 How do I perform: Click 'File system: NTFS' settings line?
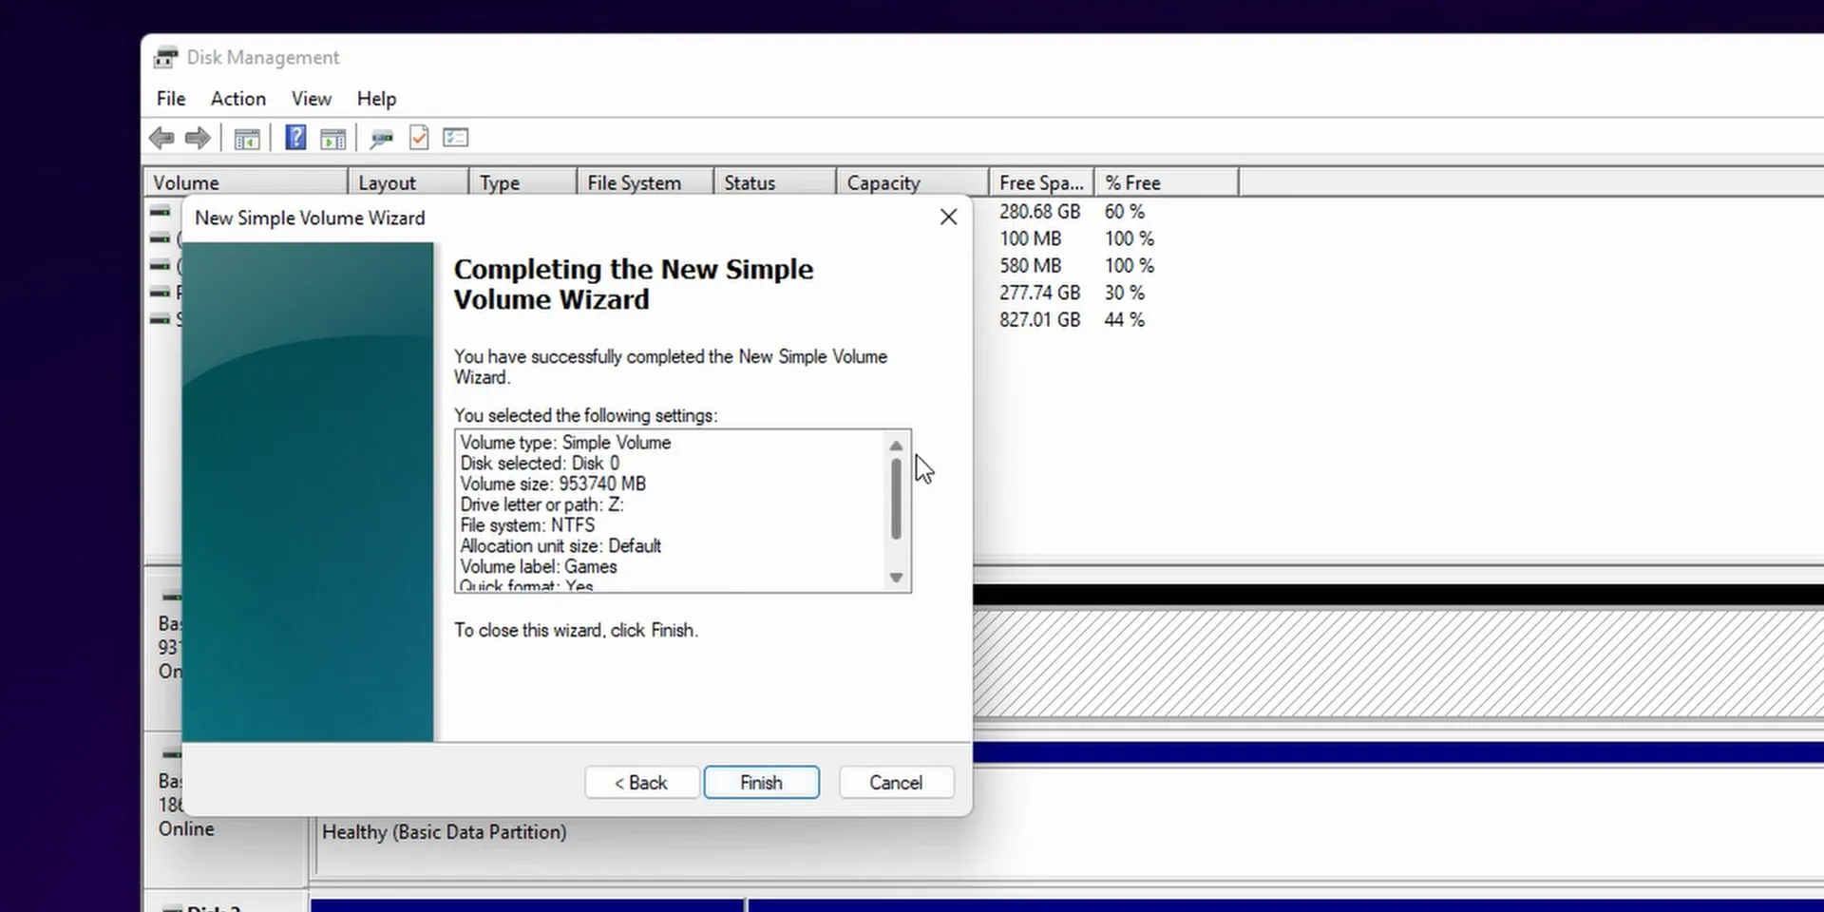527,525
